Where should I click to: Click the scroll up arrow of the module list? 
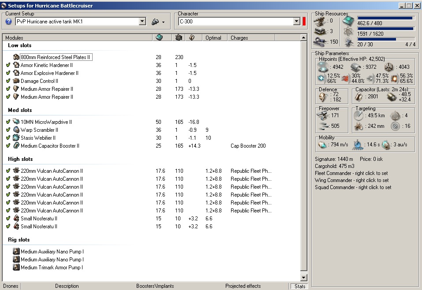click(x=303, y=37)
